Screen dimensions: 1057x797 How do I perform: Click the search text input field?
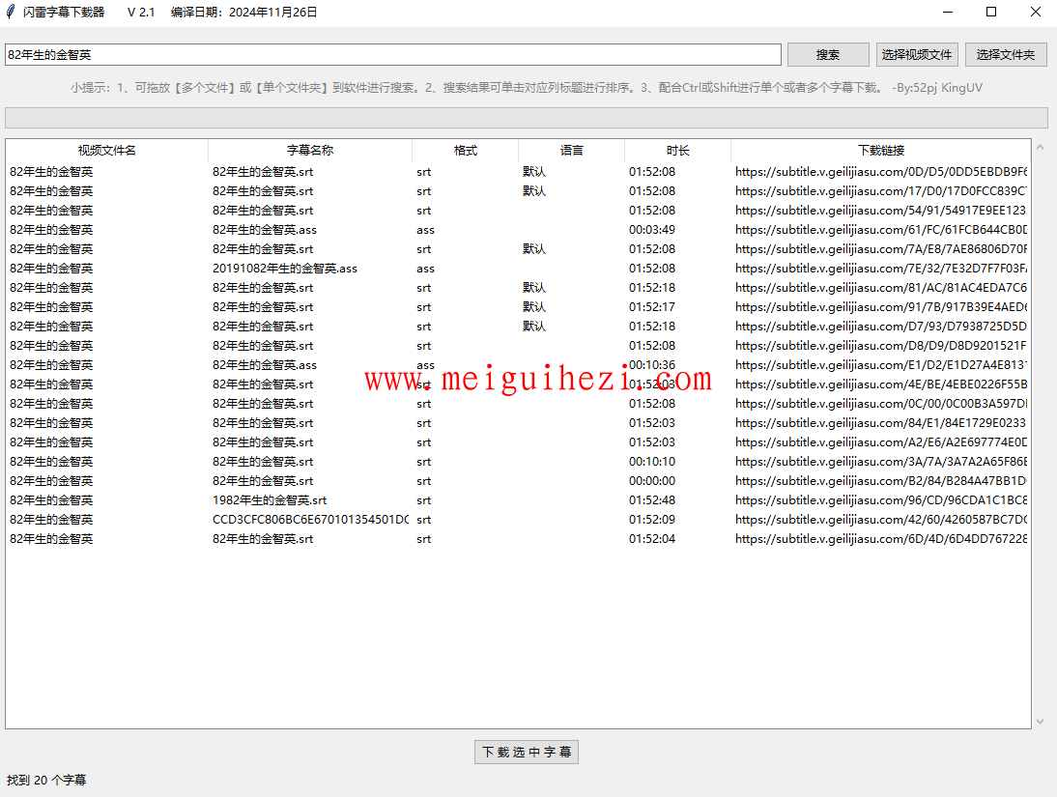coord(393,55)
